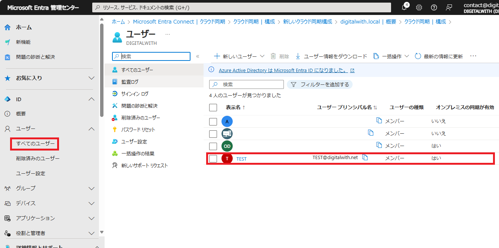Open the notifications bell in the top bar
This screenshot has width=499, height=248.
(404, 7)
